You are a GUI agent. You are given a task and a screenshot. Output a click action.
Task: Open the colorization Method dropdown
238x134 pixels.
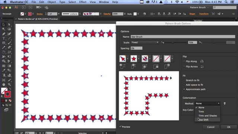pos(208,103)
